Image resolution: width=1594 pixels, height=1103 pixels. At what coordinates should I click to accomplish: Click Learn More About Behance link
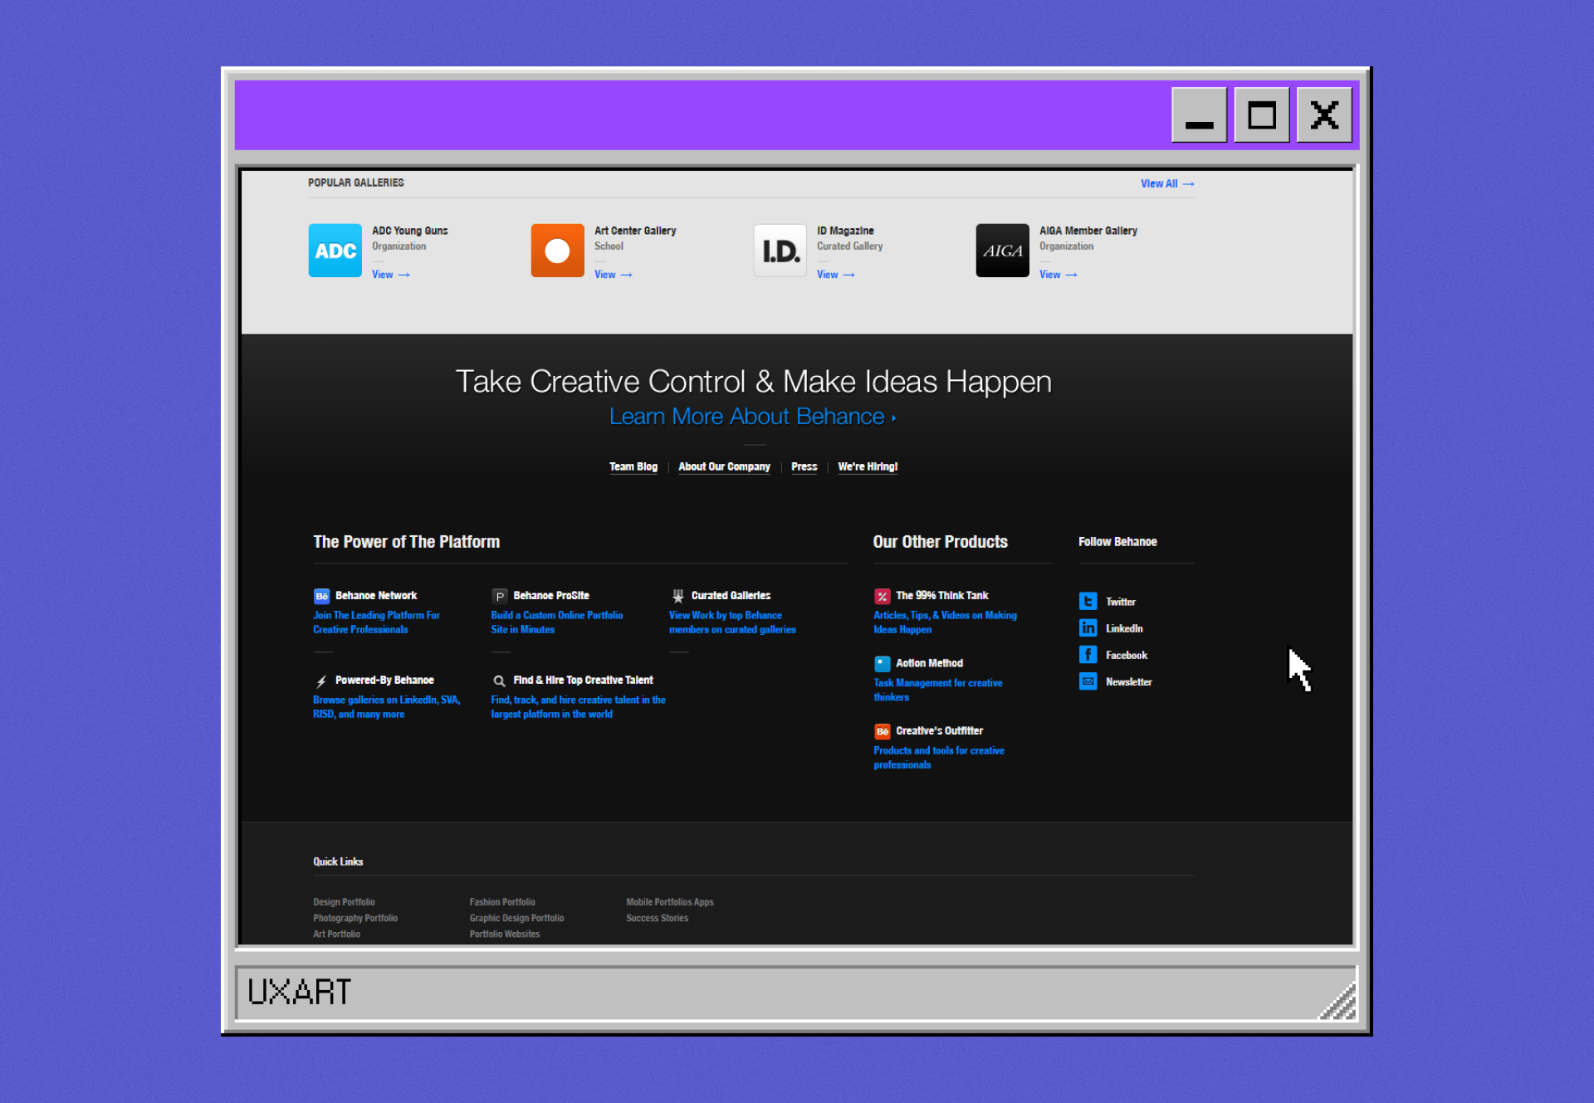tap(752, 417)
